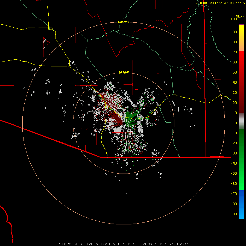Click the NEXR label above the color scale
Viewport: 246px width, 246px height.
tap(240, 16)
